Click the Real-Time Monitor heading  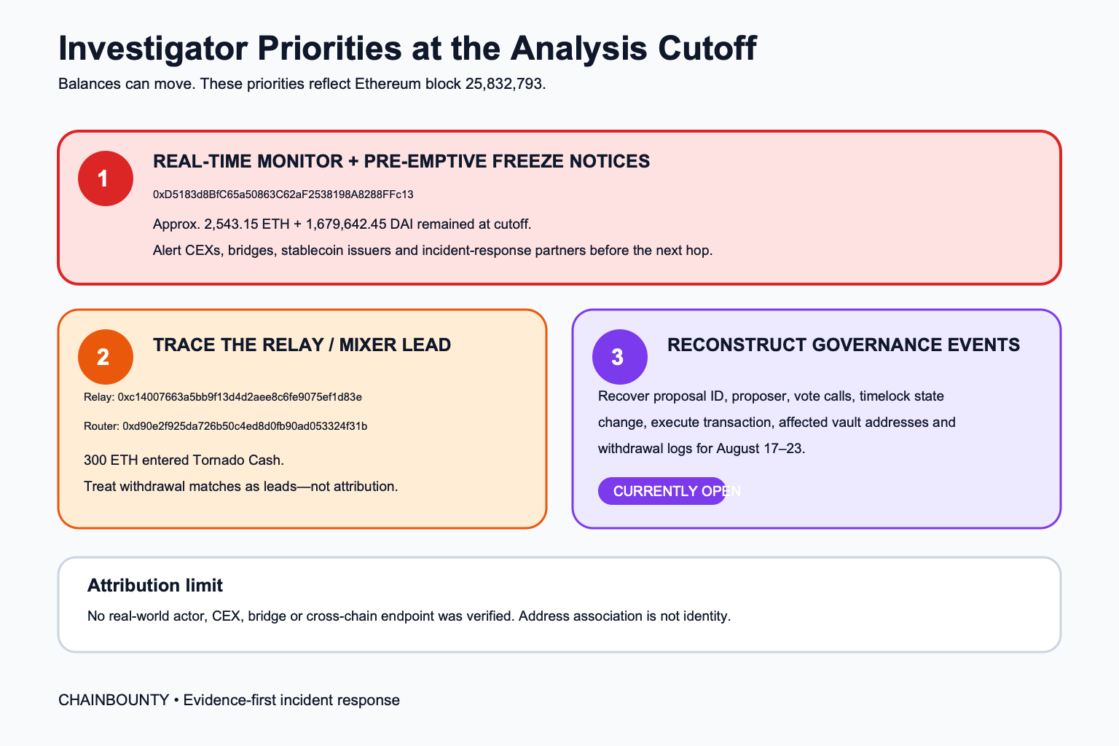[401, 161]
